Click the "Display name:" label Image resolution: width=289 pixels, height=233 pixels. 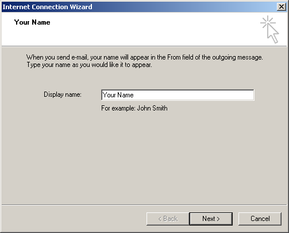63,94
